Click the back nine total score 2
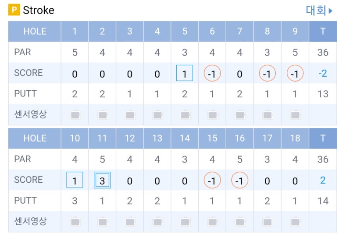Viewport: 339px width, 234px height. pyautogui.click(x=323, y=181)
